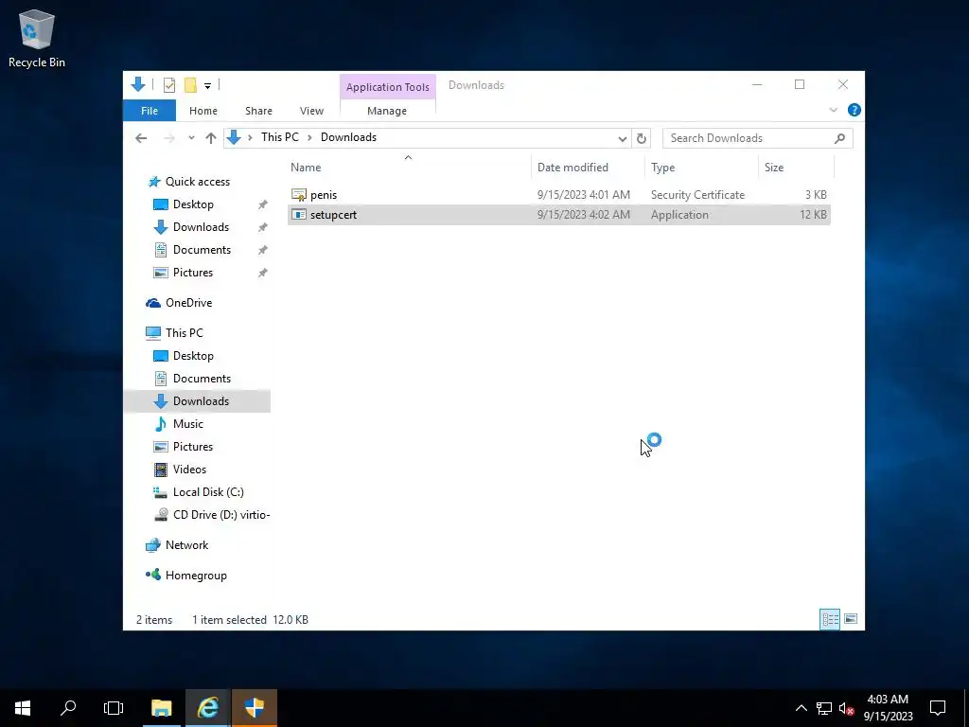Select Quick access in navigation pane
The height and width of the screenshot is (727, 969).
tap(197, 182)
